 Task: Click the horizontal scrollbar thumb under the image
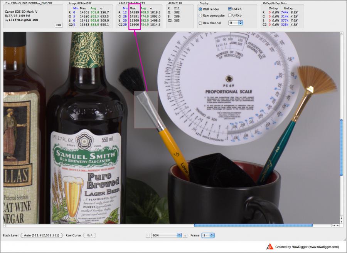point(253,225)
